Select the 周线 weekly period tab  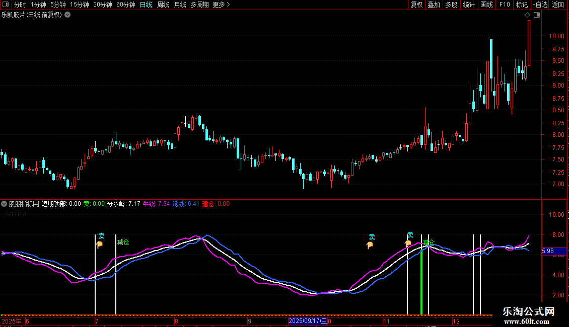[163, 5]
